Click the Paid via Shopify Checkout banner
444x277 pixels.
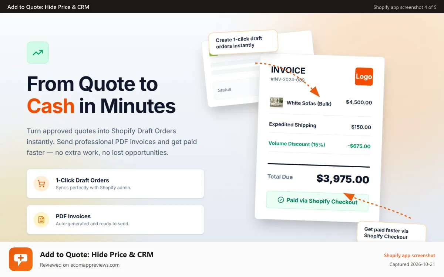(x=317, y=201)
